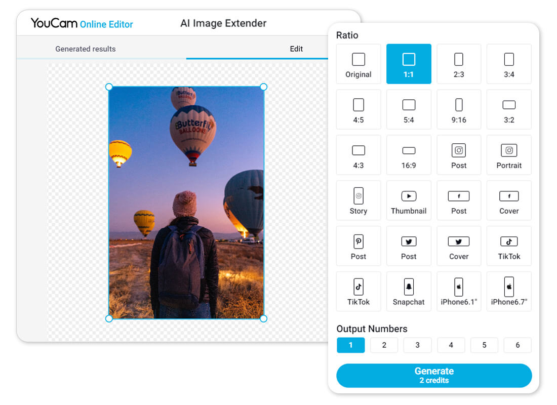Choose the 16:9 ratio preset

point(409,155)
